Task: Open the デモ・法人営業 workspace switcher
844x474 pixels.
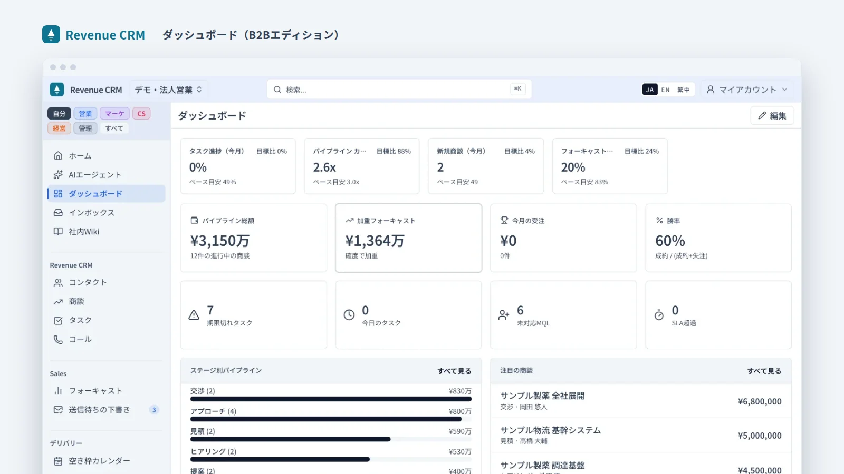Action: click(168, 90)
